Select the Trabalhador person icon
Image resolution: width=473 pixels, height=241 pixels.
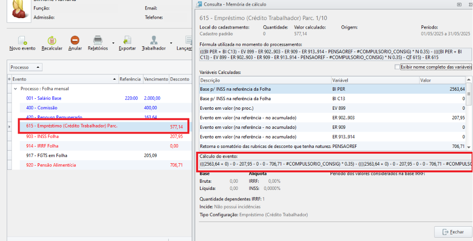click(x=154, y=41)
